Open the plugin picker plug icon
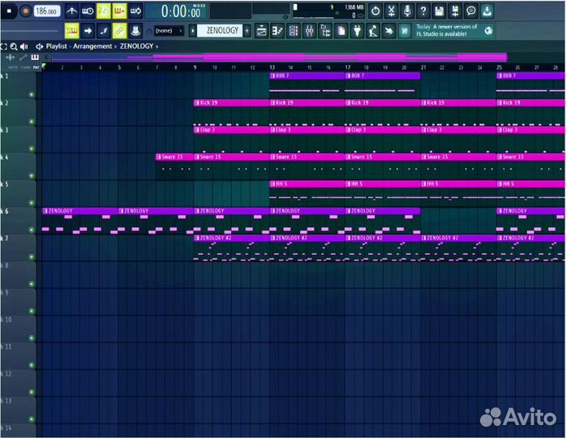Screen dimensions: 566x438 click(x=357, y=31)
